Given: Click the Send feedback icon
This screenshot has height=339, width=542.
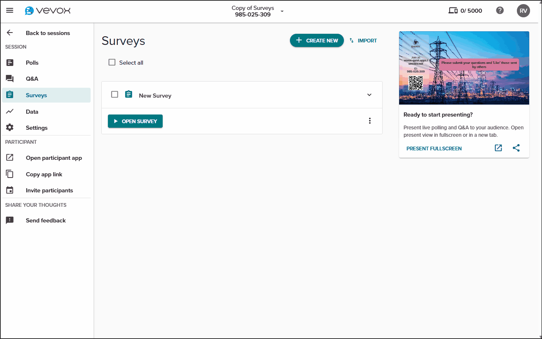Looking at the screenshot, I should 9,220.
